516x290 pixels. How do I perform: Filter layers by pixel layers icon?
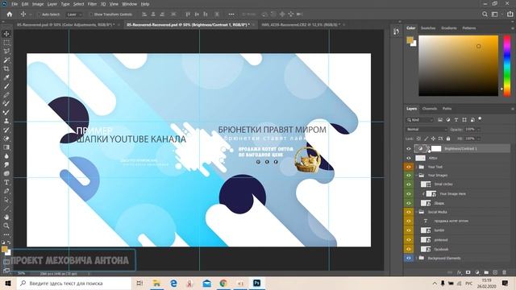click(440, 120)
